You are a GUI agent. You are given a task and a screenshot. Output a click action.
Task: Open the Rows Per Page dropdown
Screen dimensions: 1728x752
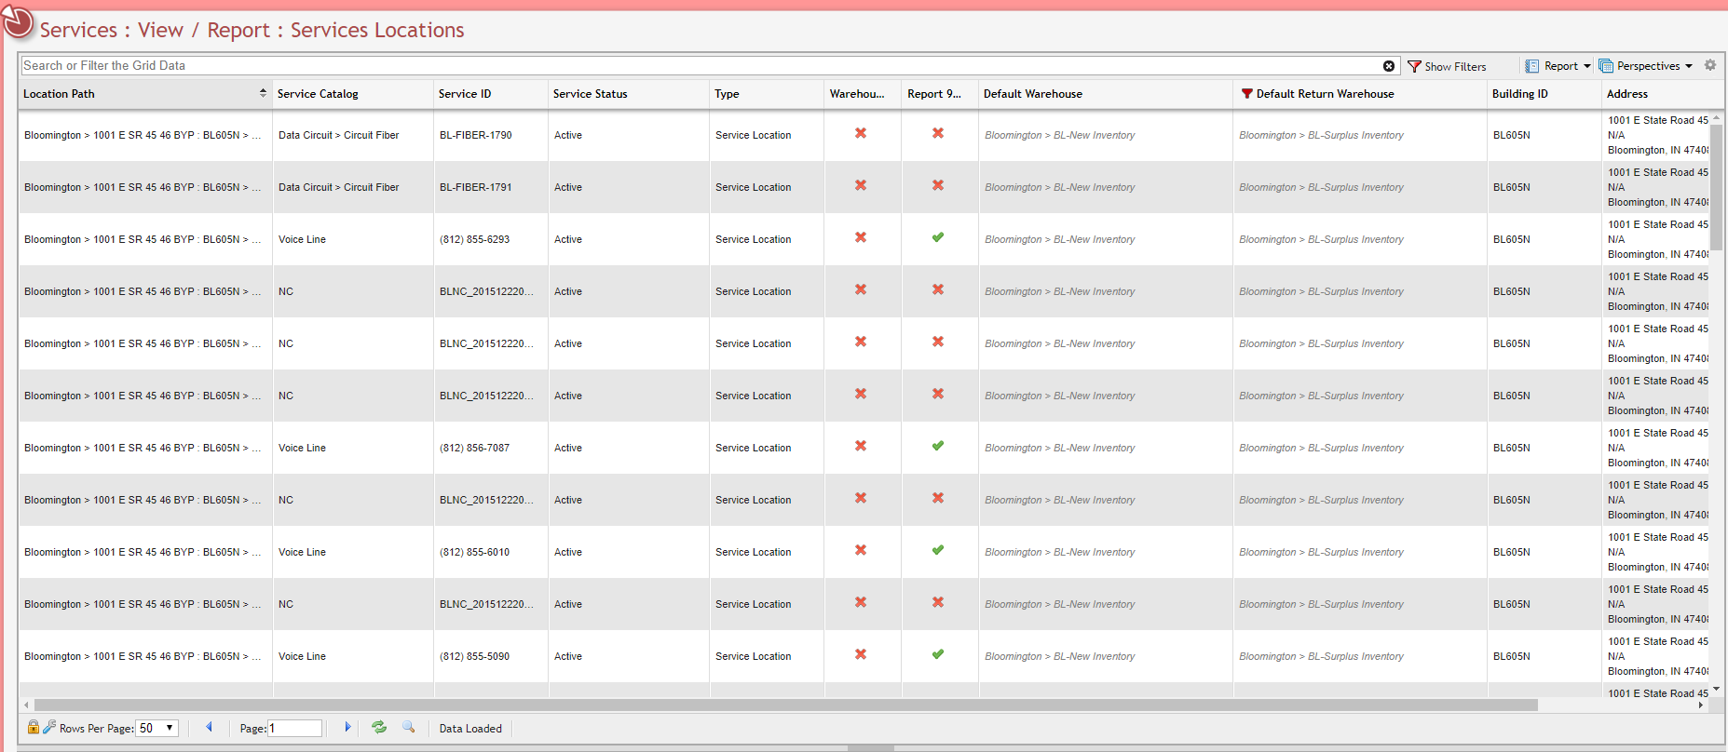click(x=157, y=728)
